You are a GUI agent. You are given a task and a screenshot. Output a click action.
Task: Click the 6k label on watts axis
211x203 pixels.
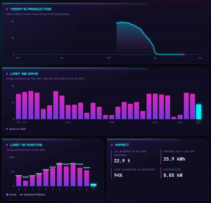click(13, 22)
